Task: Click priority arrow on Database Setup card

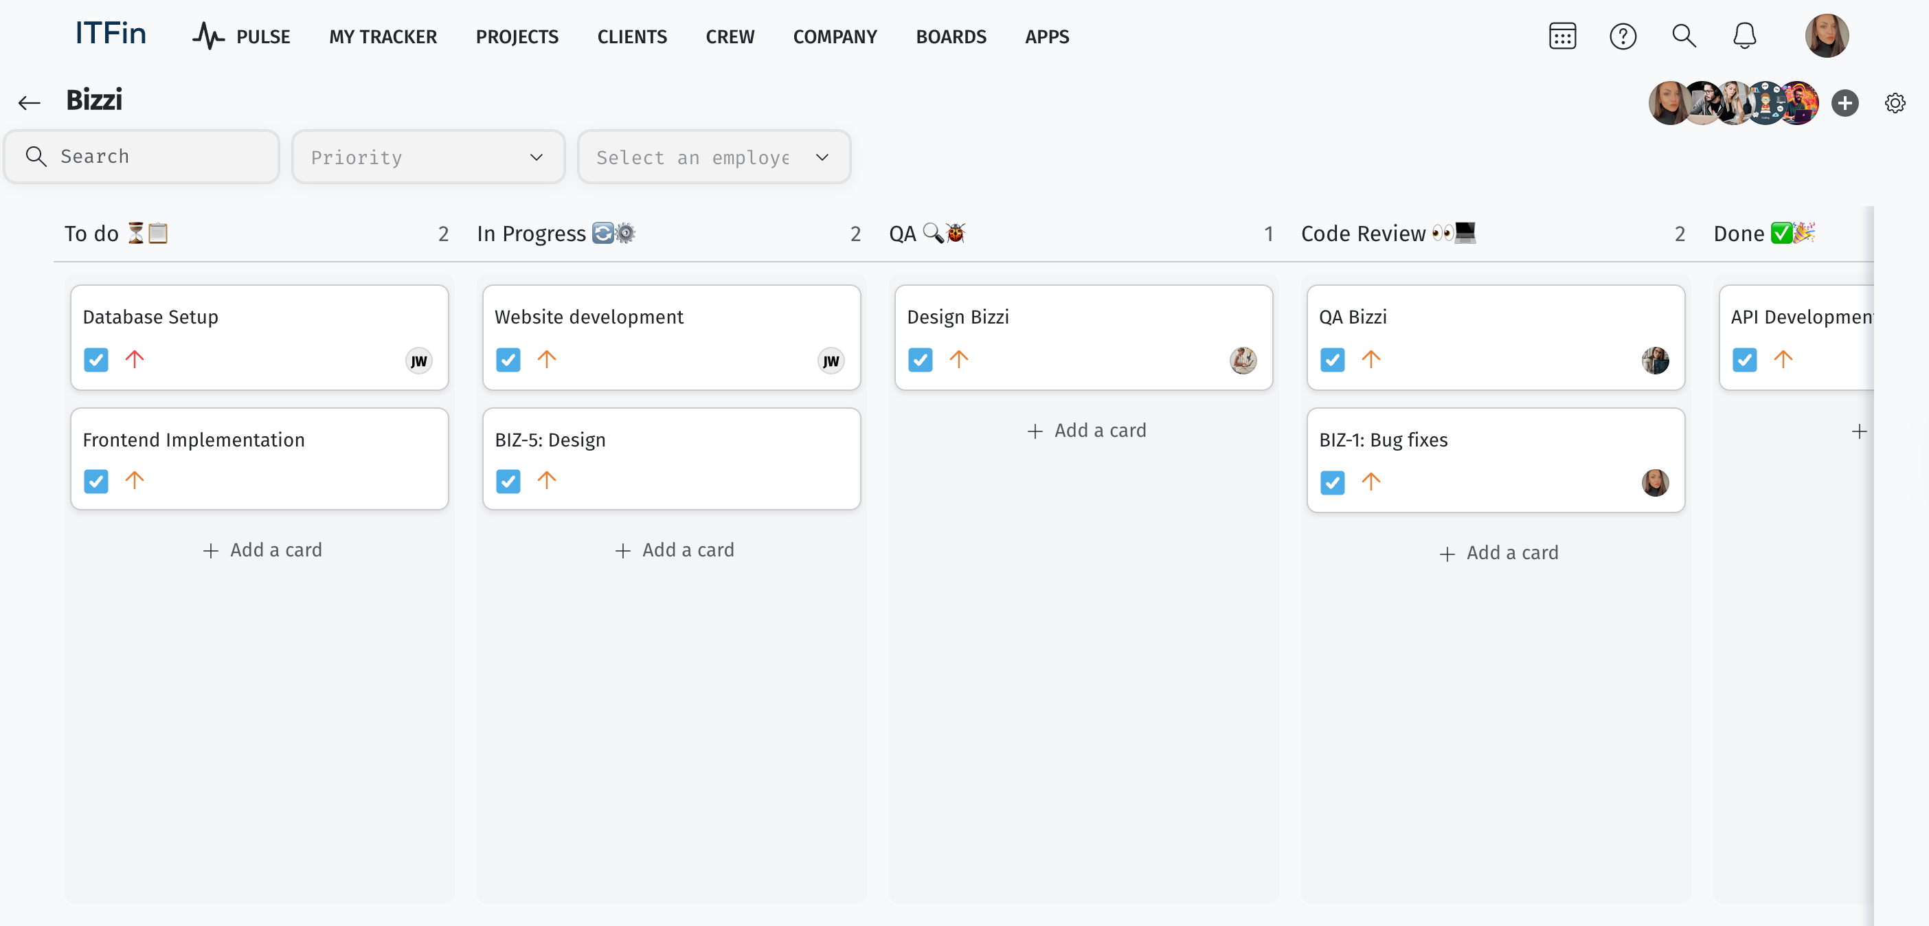Action: tap(135, 359)
